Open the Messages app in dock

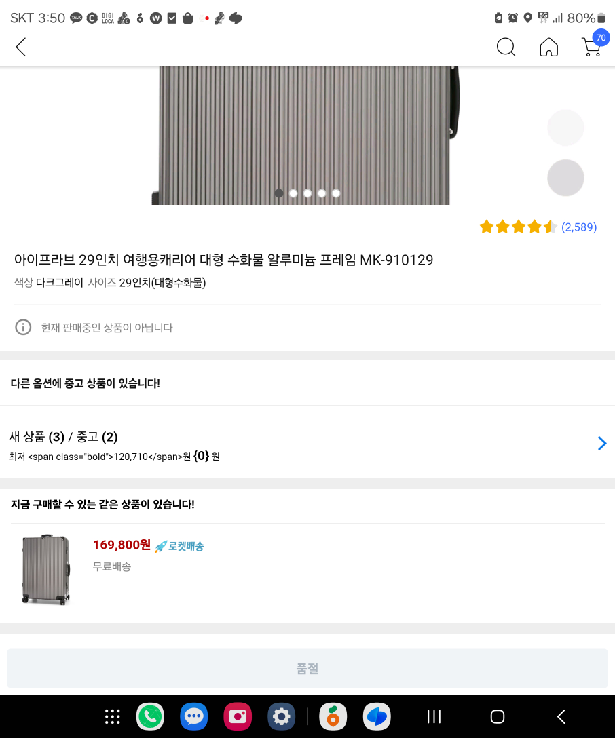click(x=194, y=716)
